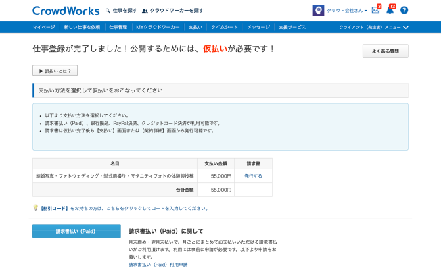The image size is (441, 270).
Task: Choose the 請求書払い (Paid) payment button
Action: [x=76, y=232]
